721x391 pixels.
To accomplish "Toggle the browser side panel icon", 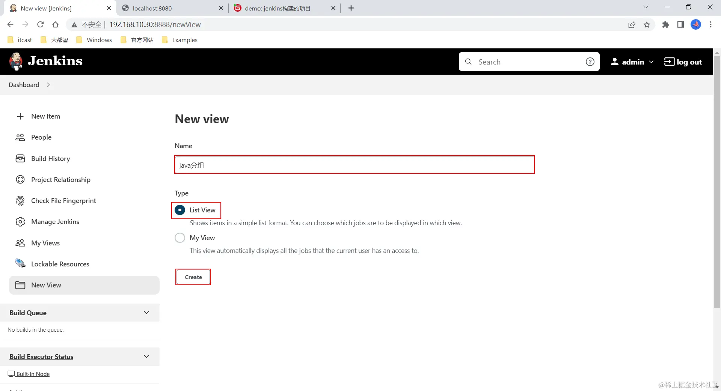I will tap(680, 25).
